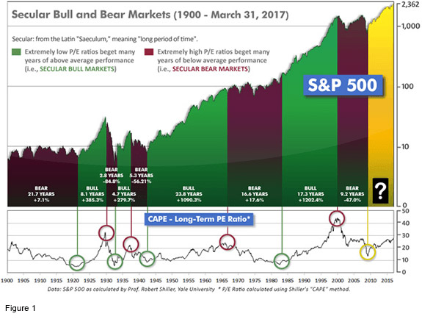Image resolution: width=422 pixels, height=319 pixels.
Task: Click the red circle at 2000 CAPE peak
Action: (x=337, y=218)
